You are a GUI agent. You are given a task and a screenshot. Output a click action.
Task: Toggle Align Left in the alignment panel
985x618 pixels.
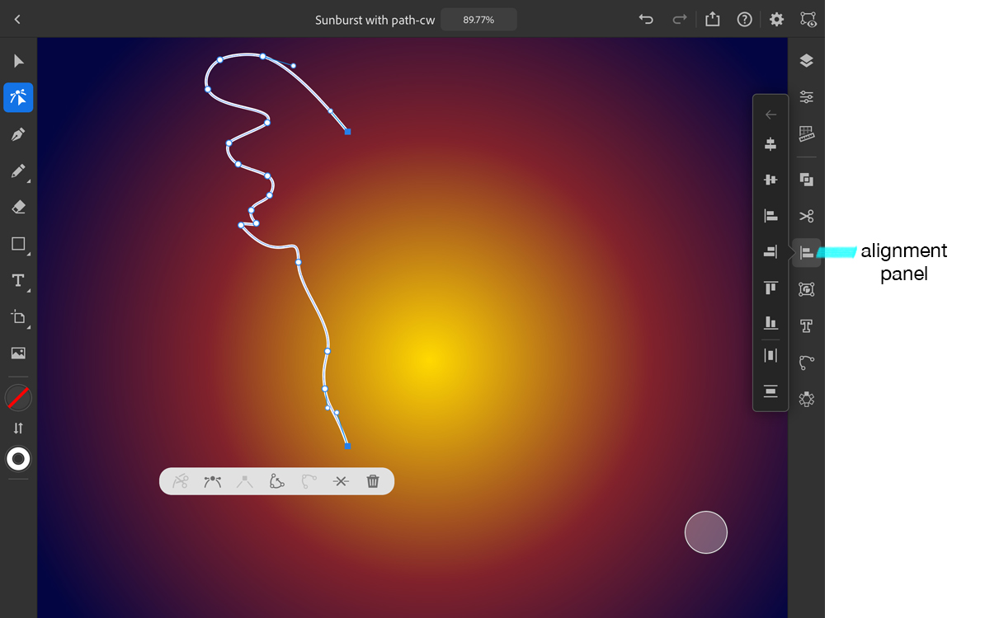click(x=771, y=216)
